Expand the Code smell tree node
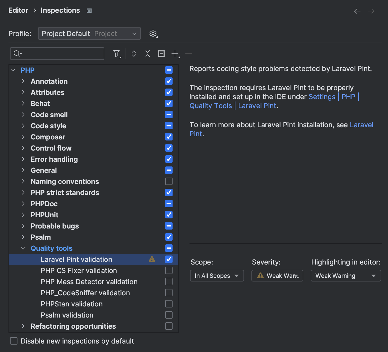Viewport: 388px width, 352px height. [x=23, y=115]
